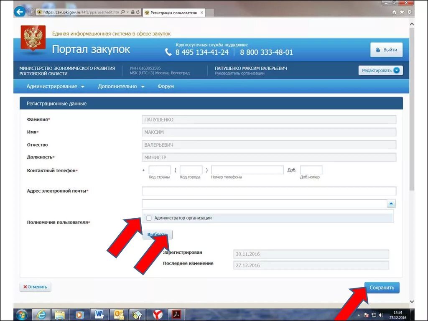Focus the Доб.номер extension input

point(311,170)
